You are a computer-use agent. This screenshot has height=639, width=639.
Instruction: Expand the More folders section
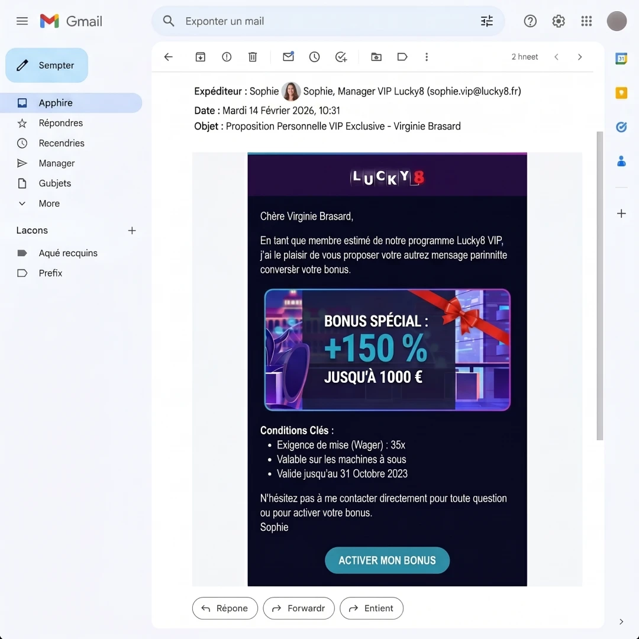50,203
